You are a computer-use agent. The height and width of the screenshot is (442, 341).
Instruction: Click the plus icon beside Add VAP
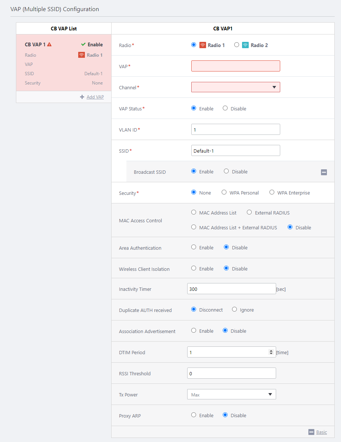(82, 97)
